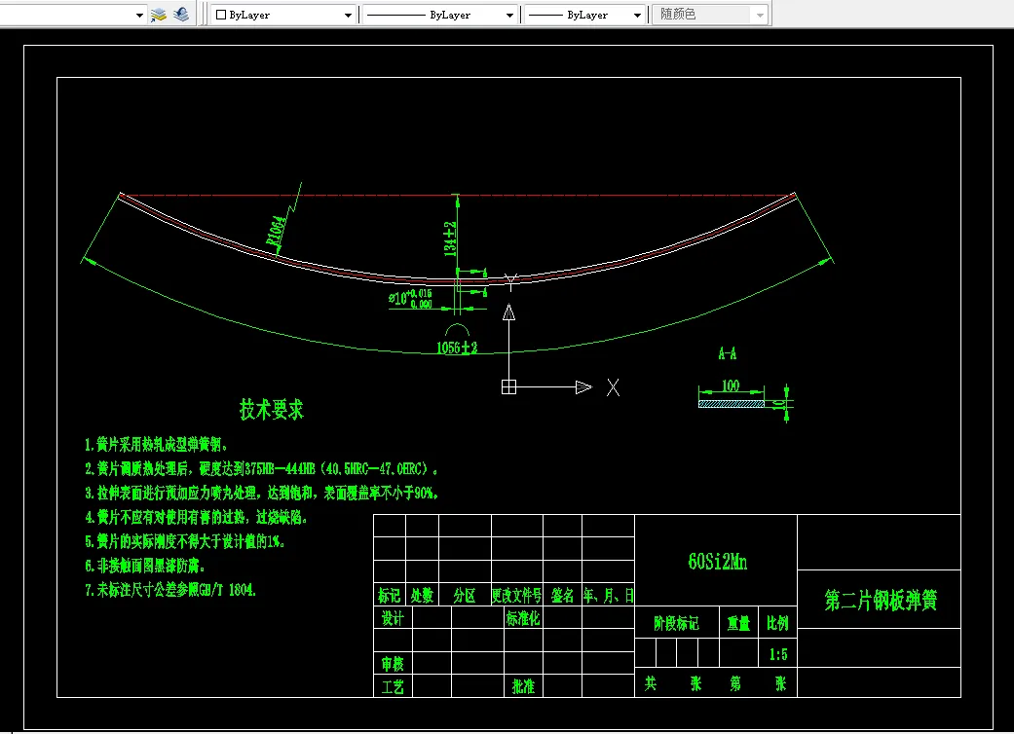
Task: Click the Y axis arrowhead of UCS
Action: pos(508,312)
